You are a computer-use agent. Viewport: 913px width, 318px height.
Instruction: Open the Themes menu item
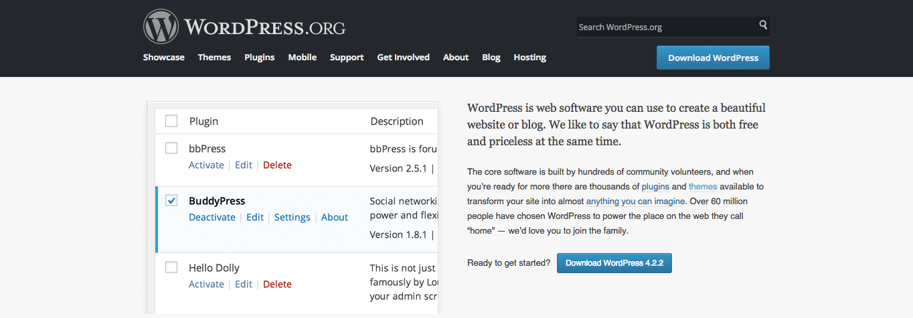tap(214, 58)
